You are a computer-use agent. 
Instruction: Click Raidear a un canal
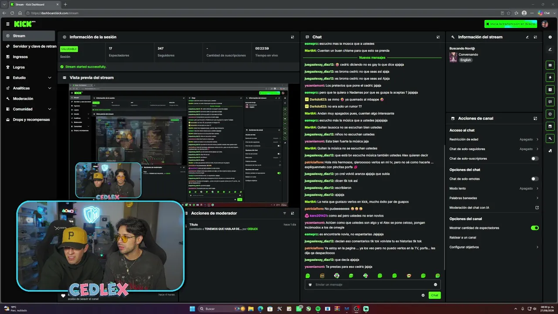coord(463,238)
